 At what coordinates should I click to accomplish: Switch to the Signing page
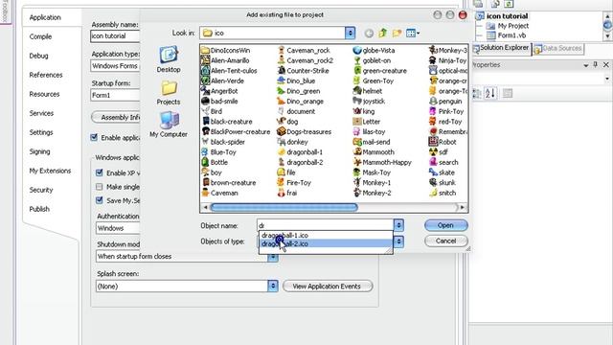39,151
